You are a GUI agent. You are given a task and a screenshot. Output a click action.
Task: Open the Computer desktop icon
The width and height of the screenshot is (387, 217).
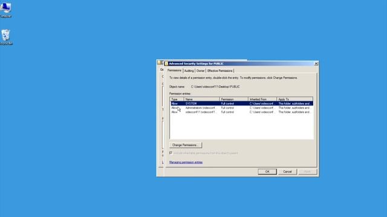coord(5,10)
